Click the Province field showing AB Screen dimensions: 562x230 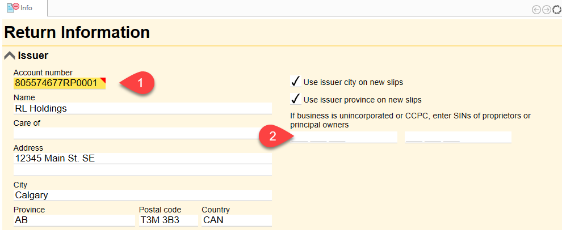click(x=74, y=220)
